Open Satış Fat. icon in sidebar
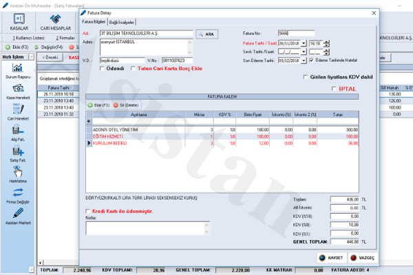Screen dimensions: 413x275 (18, 151)
